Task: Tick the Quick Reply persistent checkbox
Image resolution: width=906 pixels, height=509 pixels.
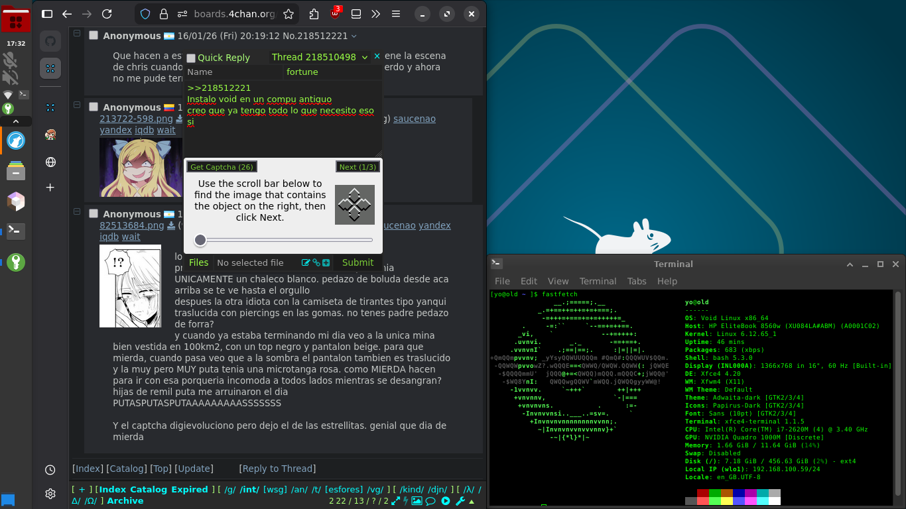Action: [x=191, y=58]
